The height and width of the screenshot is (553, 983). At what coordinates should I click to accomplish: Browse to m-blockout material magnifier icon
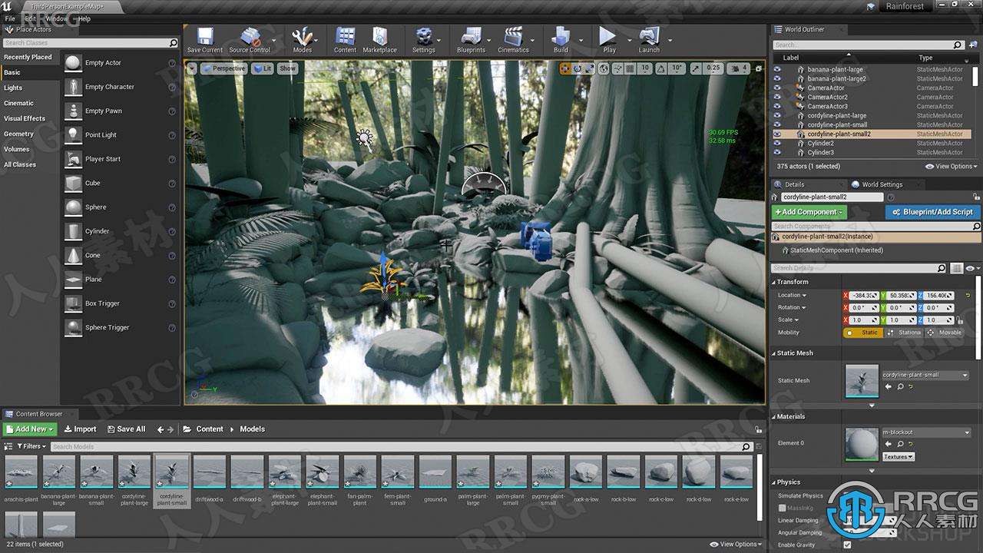[900, 444]
